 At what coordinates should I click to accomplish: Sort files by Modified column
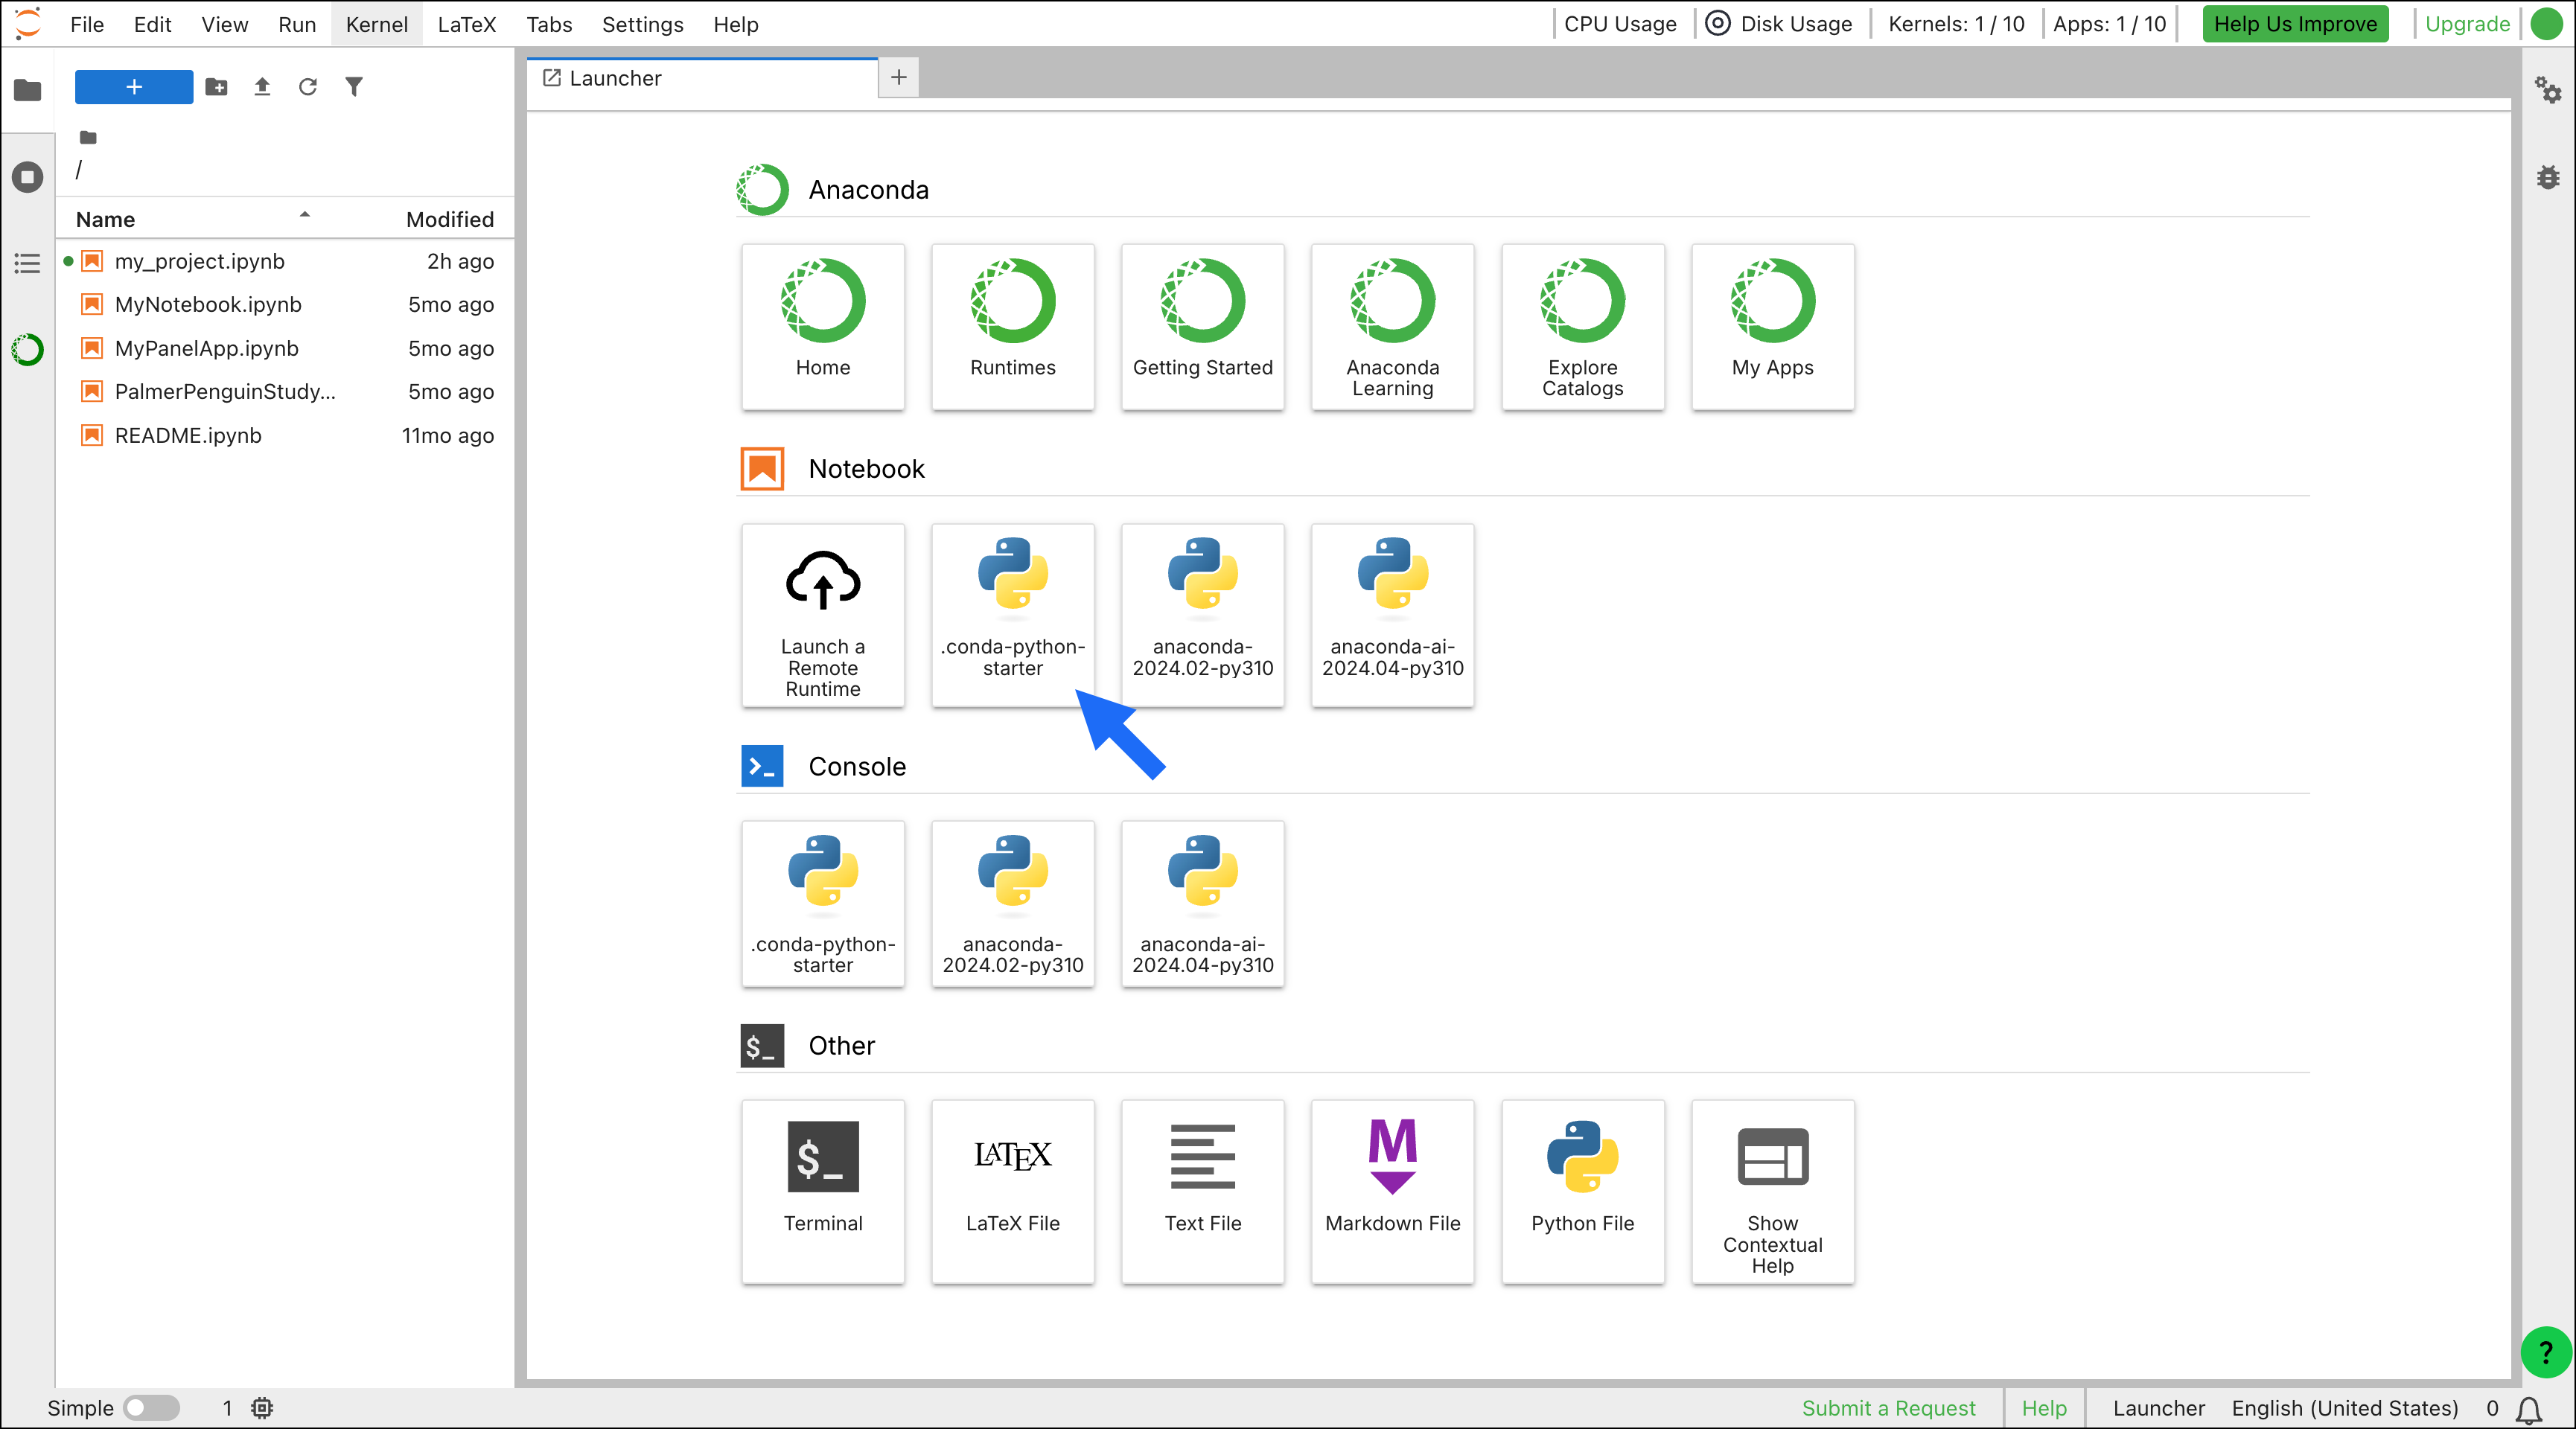click(449, 219)
